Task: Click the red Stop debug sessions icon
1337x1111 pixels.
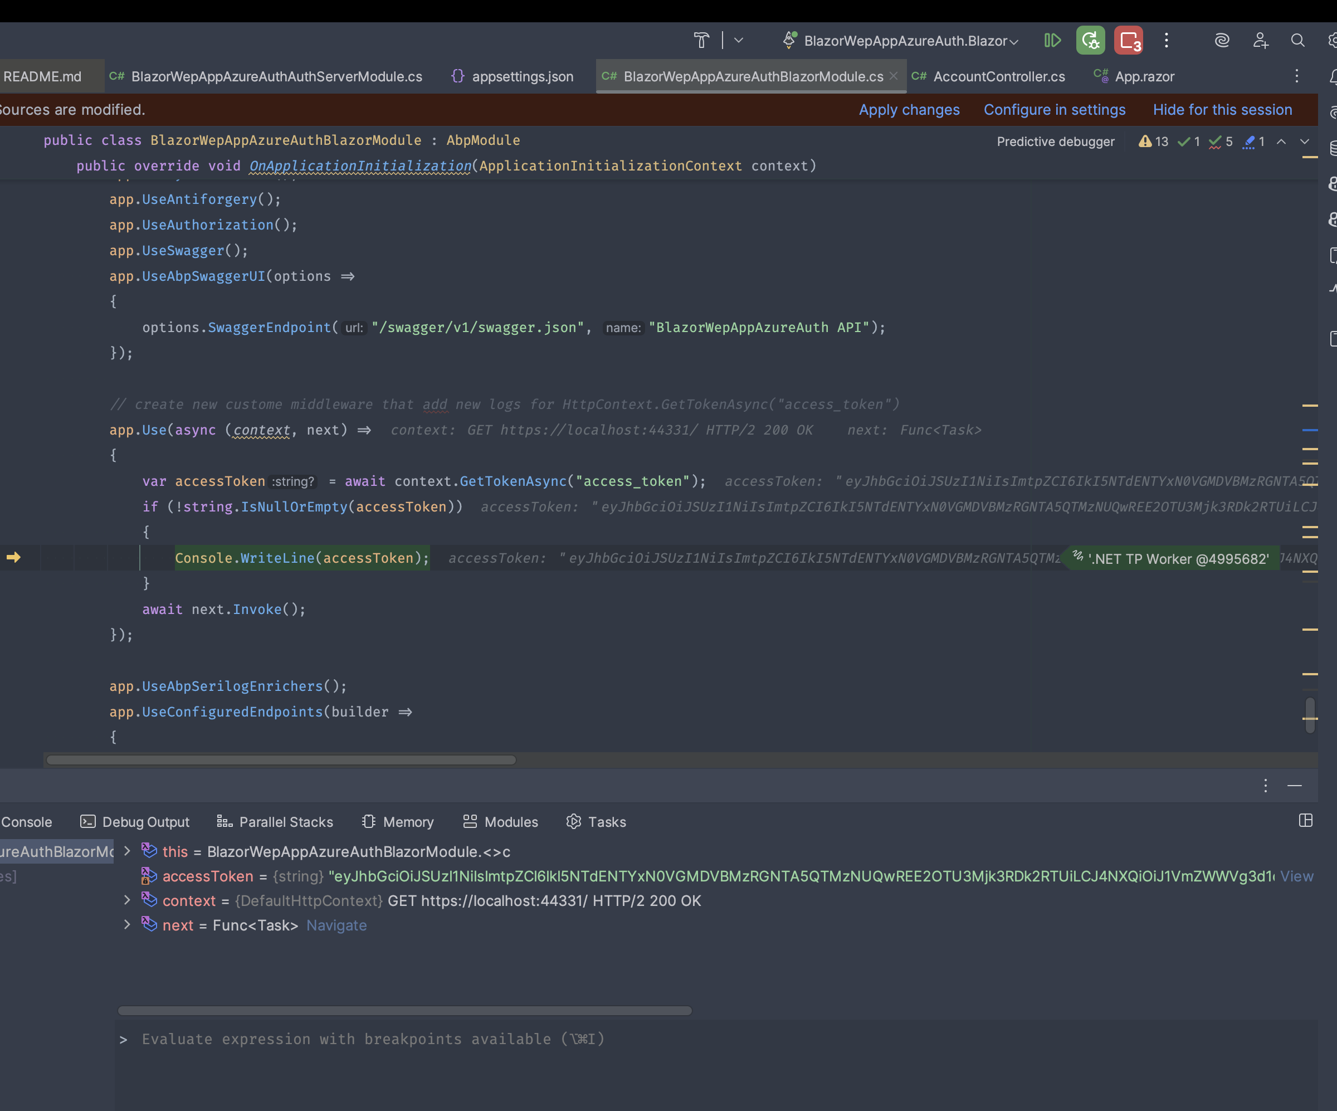Action: pyautogui.click(x=1128, y=41)
